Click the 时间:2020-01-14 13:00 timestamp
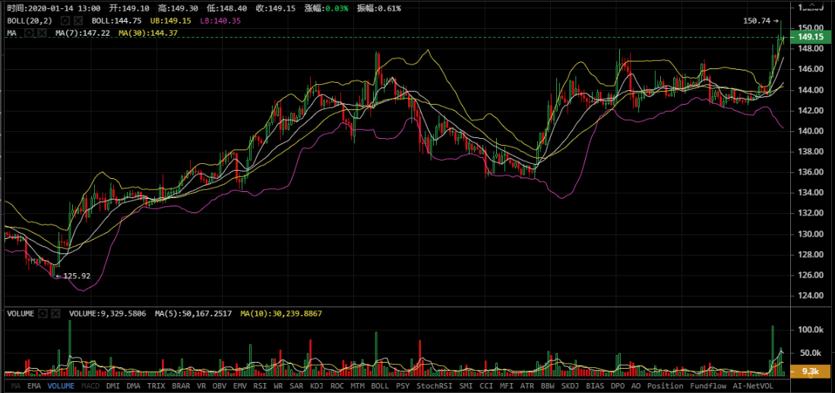 54,8
